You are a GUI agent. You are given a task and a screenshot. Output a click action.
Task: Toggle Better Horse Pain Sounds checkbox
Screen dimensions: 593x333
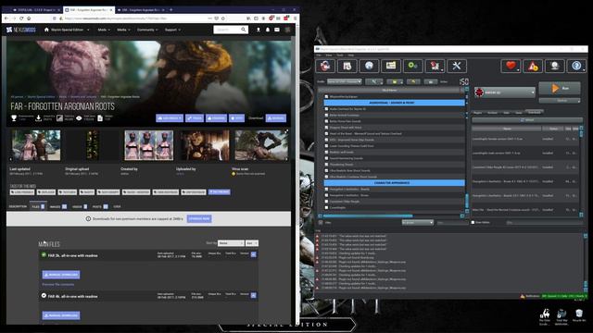(326, 121)
